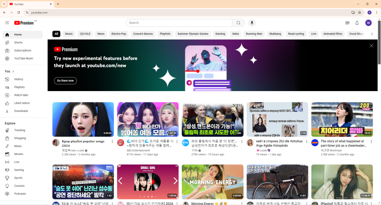
Task: Show previous in SMALL GIRL thumbnail
Action: tap(120, 181)
